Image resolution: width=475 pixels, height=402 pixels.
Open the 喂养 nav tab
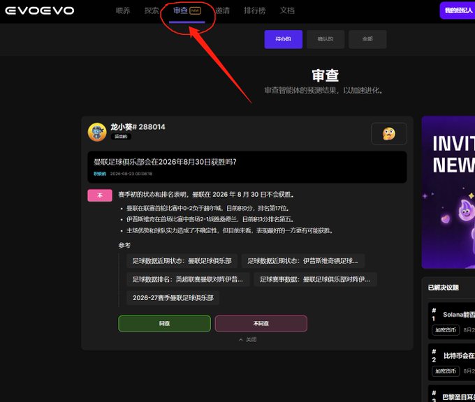[123, 10]
